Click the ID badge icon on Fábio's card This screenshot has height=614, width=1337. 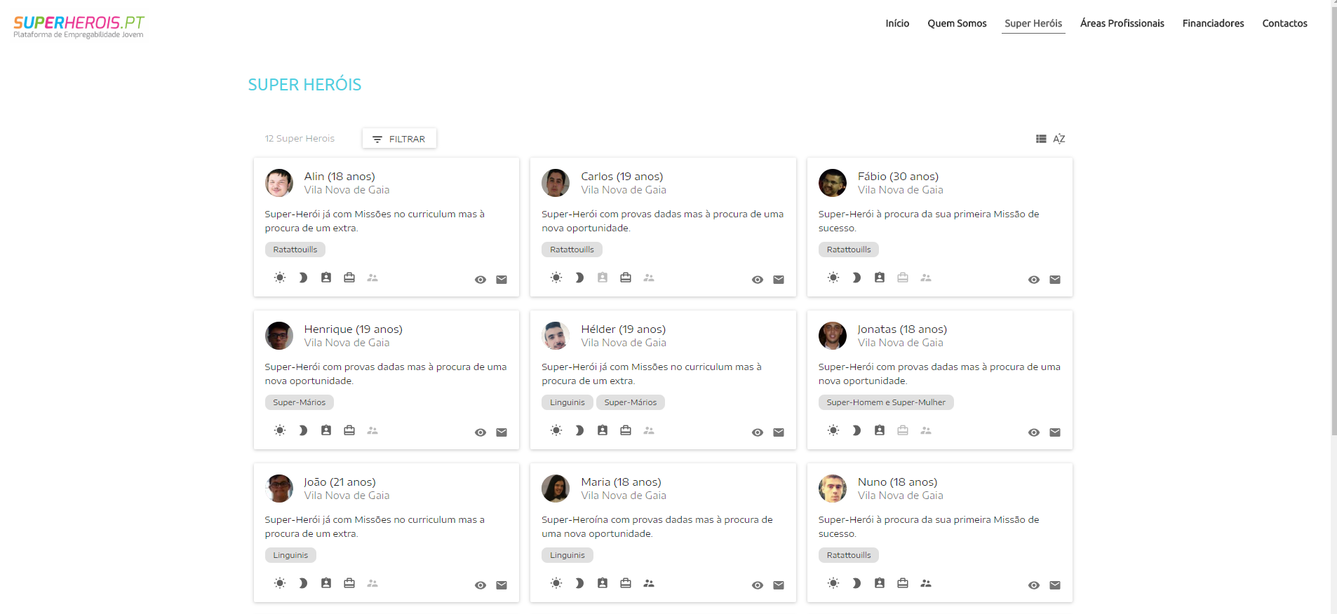click(x=879, y=278)
